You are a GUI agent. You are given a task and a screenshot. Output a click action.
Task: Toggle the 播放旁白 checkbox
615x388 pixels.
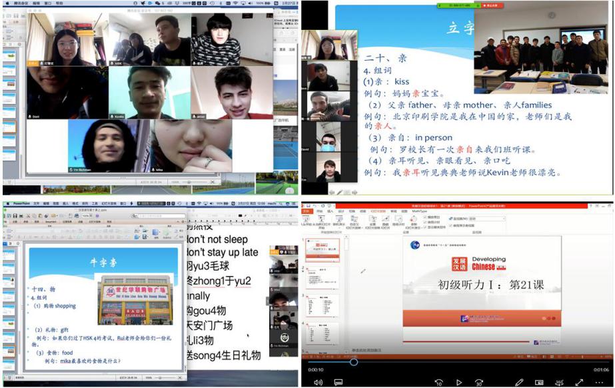[427, 217]
